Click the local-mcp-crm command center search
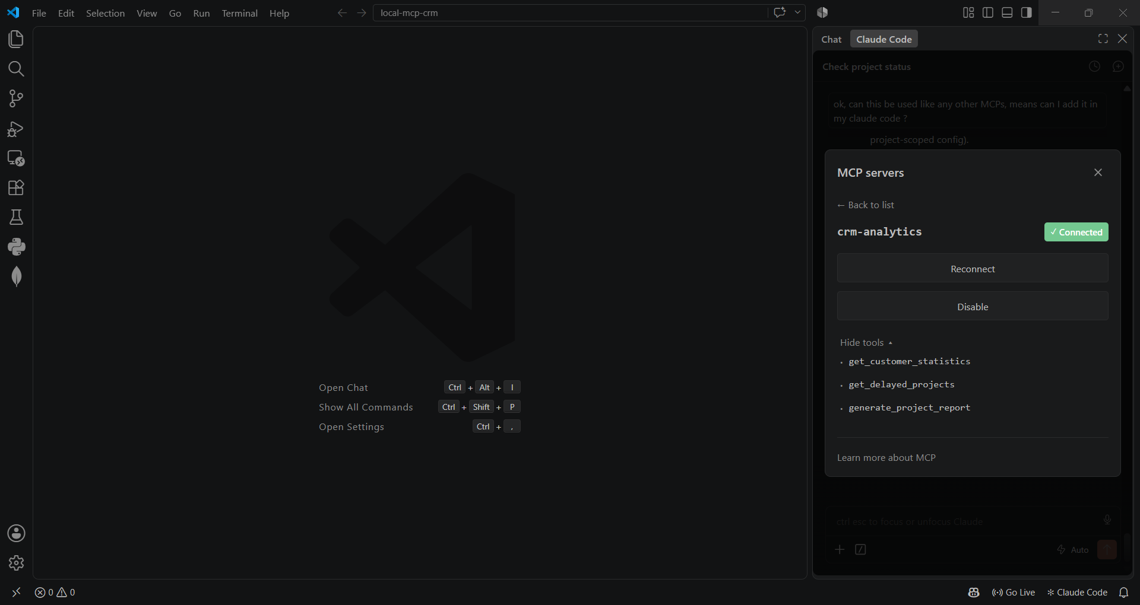 [x=570, y=12]
